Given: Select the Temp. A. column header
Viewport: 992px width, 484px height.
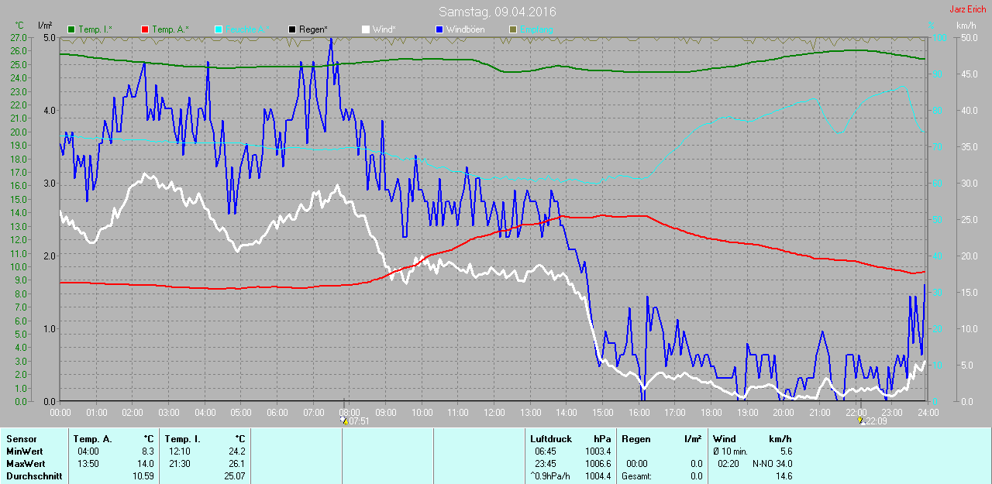Looking at the screenshot, I should point(96,439).
